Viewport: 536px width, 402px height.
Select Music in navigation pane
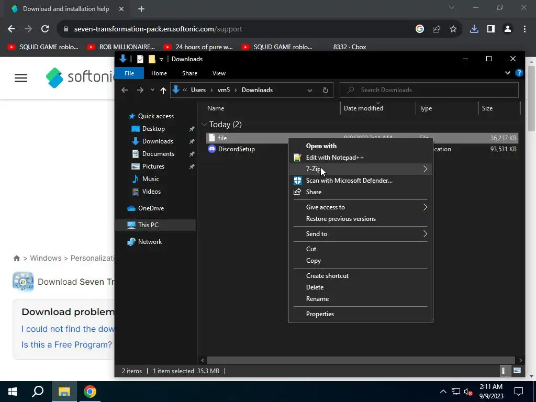150,179
